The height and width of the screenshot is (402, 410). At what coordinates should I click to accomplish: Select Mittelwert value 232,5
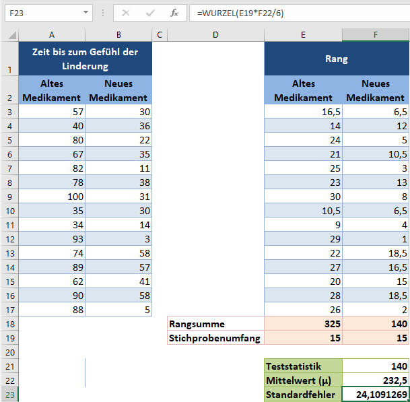[376, 380]
